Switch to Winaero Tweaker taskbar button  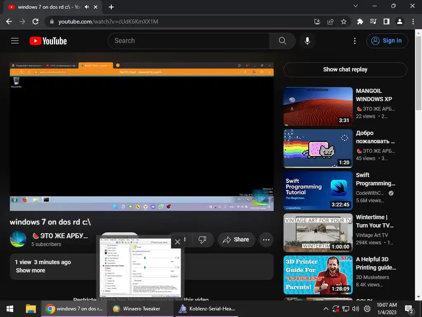tap(140, 309)
